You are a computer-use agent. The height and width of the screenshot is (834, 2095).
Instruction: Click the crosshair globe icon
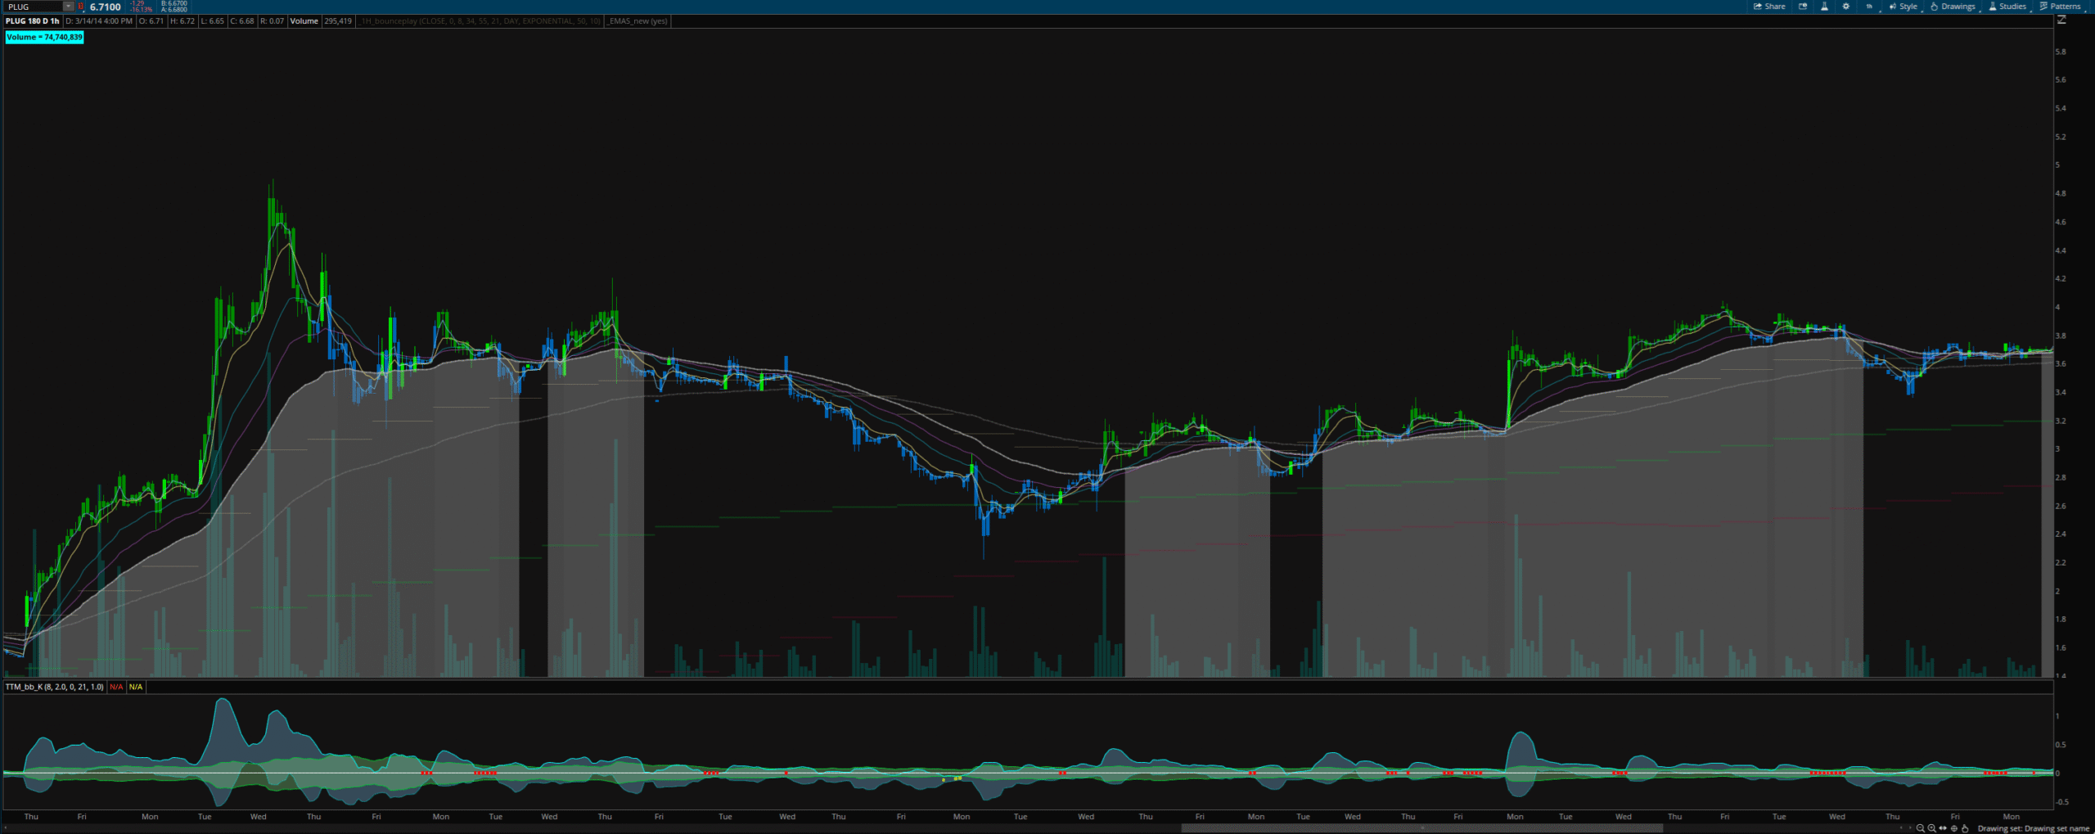(x=1954, y=828)
